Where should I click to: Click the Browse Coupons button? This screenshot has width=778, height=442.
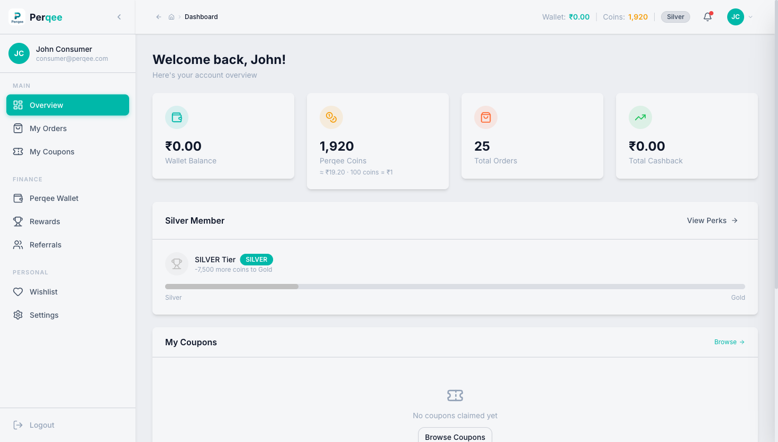(x=455, y=436)
